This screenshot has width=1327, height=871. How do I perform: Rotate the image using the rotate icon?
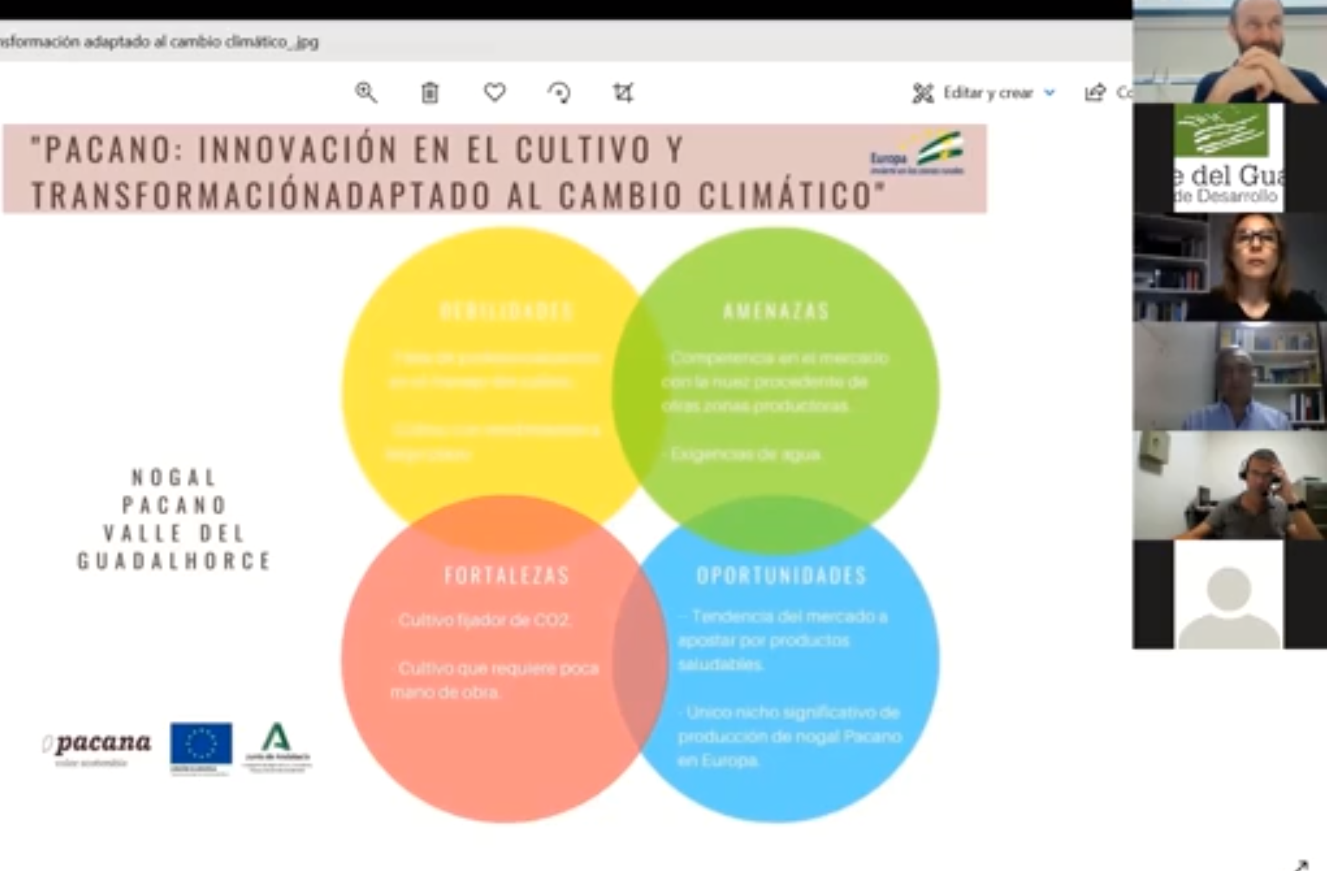pos(560,93)
